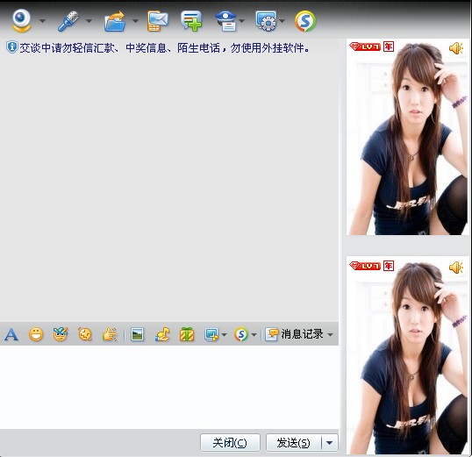Open video call options dropdown arrow

(42, 21)
